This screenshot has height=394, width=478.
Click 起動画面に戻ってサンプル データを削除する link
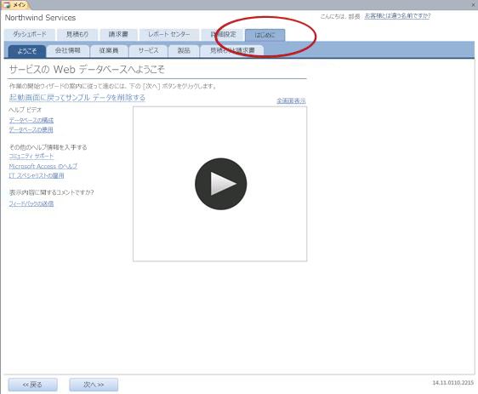pyautogui.click(x=77, y=98)
